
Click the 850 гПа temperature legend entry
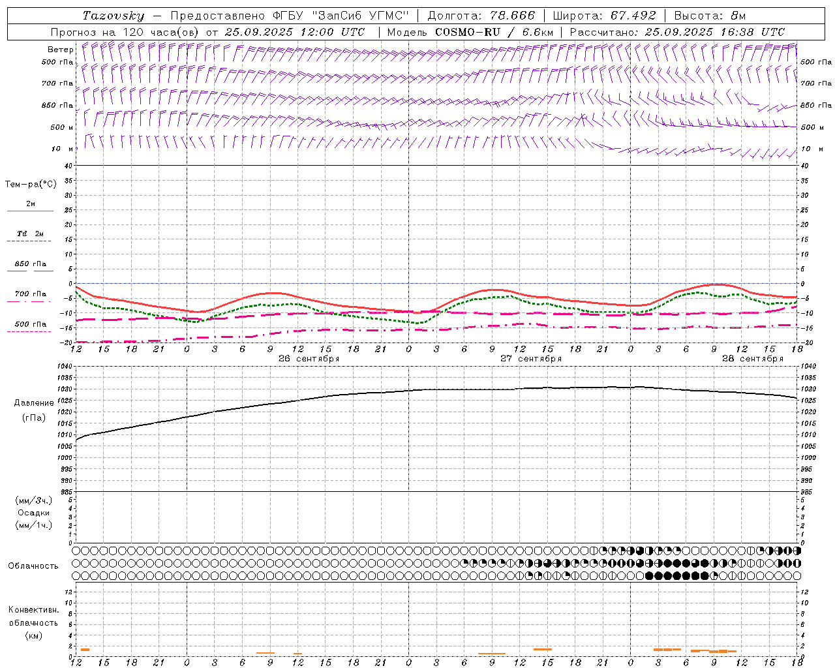tap(30, 264)
